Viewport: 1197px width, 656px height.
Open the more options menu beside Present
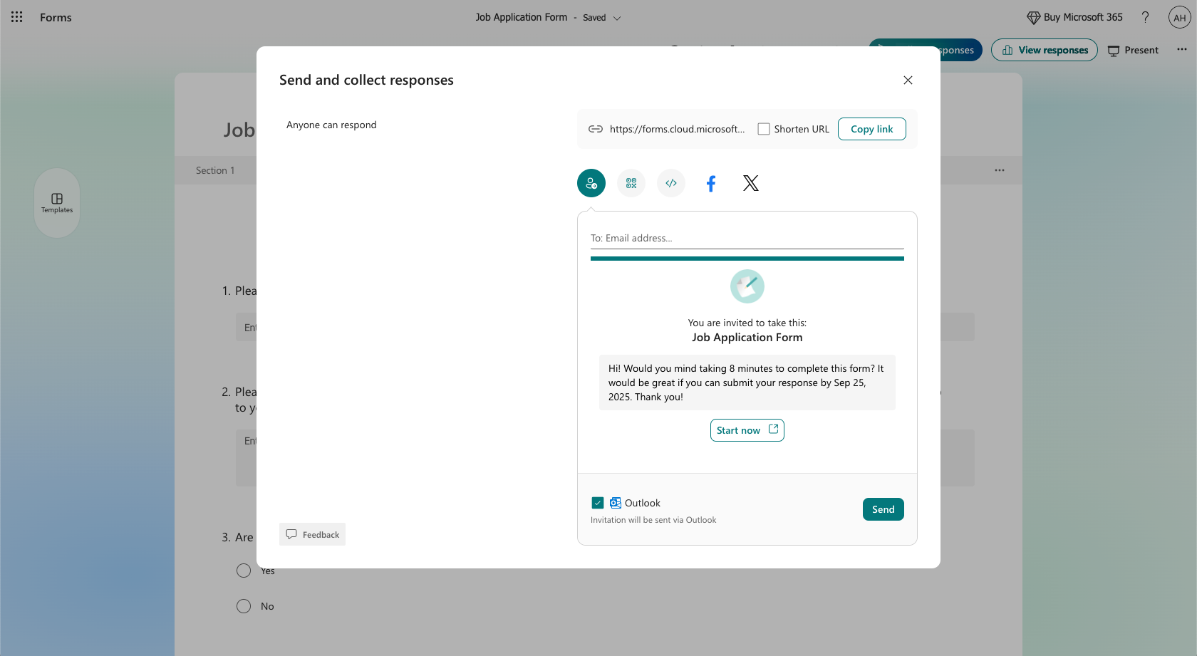click(1181, 50)
